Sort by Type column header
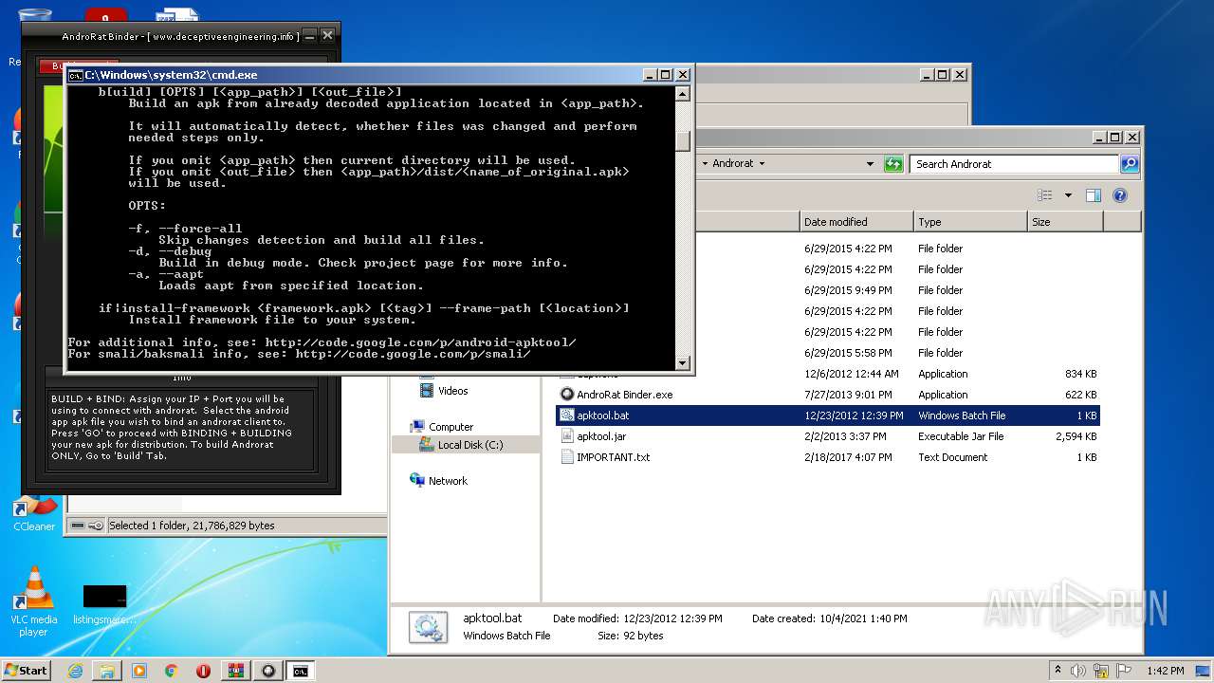 click(970, 222)
